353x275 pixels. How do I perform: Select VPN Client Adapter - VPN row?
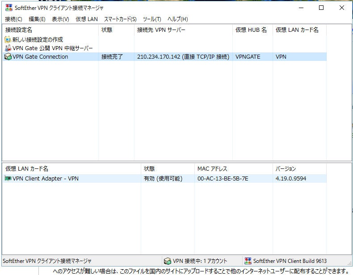click(164, 178)
